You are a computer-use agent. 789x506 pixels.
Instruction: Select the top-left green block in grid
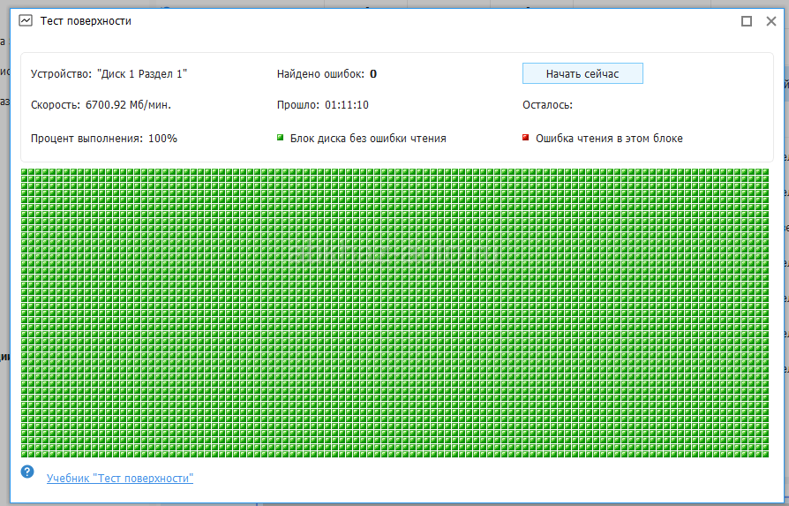25,172
